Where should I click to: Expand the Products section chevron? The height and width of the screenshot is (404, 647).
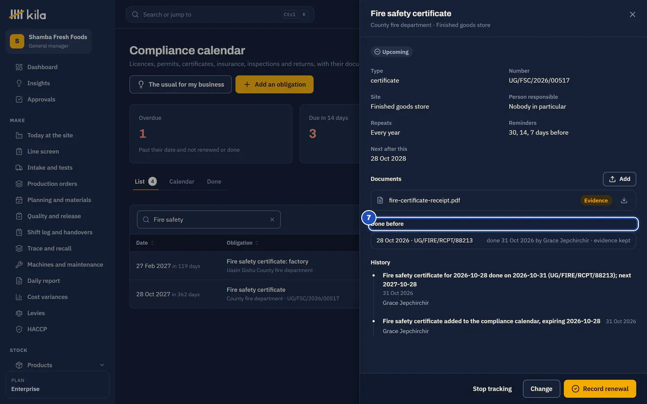click(102, 365)
